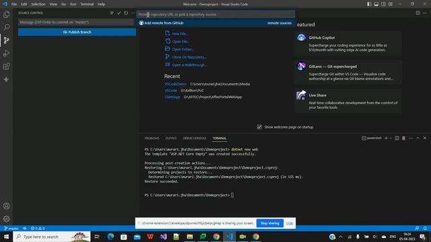Open the Extensions view
The image size is (431, 242).
pos(6,66)
